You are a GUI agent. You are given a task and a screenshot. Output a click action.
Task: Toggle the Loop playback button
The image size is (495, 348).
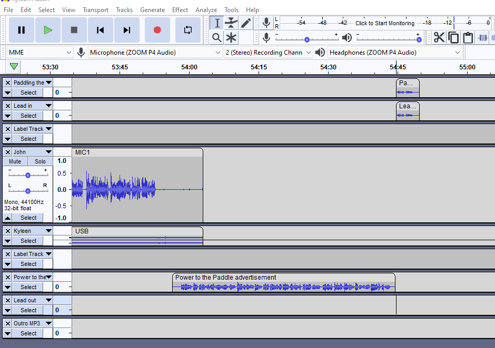coord(188,30)
